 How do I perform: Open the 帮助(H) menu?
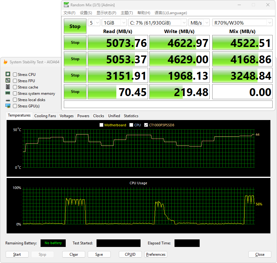pos(144,13)
